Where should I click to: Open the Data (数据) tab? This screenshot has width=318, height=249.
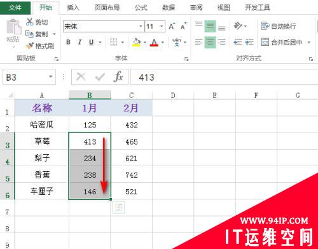[x=169, y=8]
